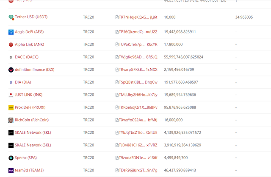
Task: Select the TRC20 label in the RichCoin row
Action: coord(88,120)
